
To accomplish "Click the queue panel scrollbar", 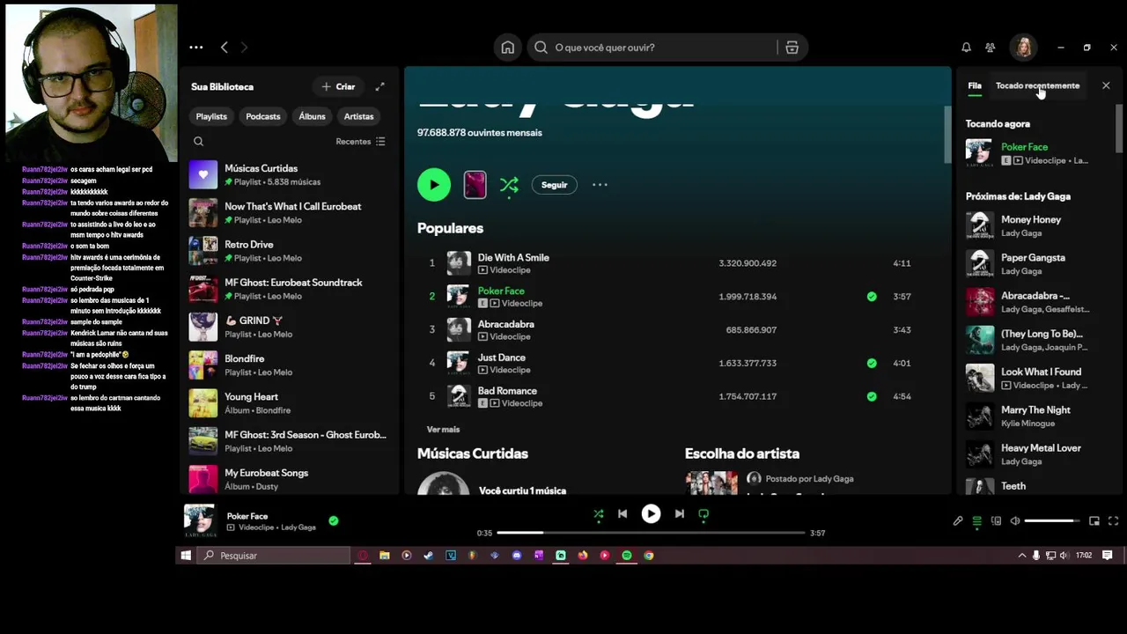I will 1118,129.
